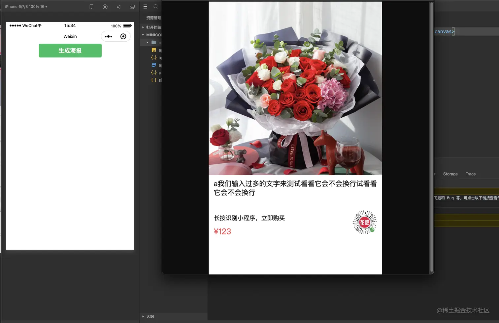Click the 长按识别小程序，立即购买 text
Image resolution: width=499 pixels, height=323 pixels.
[x=249, y=218]
